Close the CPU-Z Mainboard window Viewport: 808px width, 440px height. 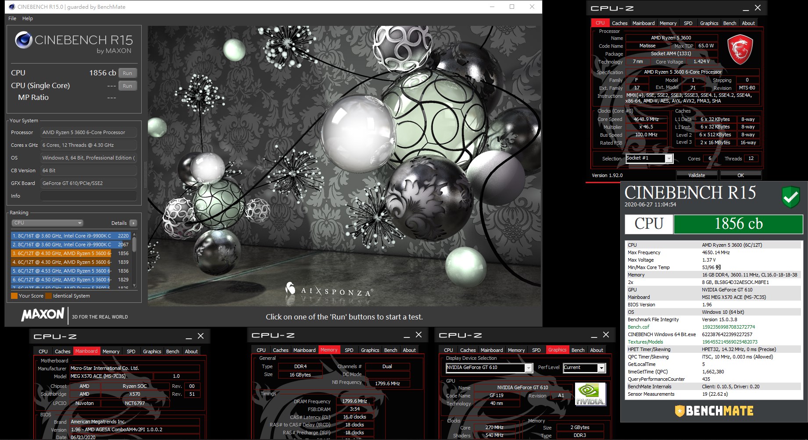[200, 336]
